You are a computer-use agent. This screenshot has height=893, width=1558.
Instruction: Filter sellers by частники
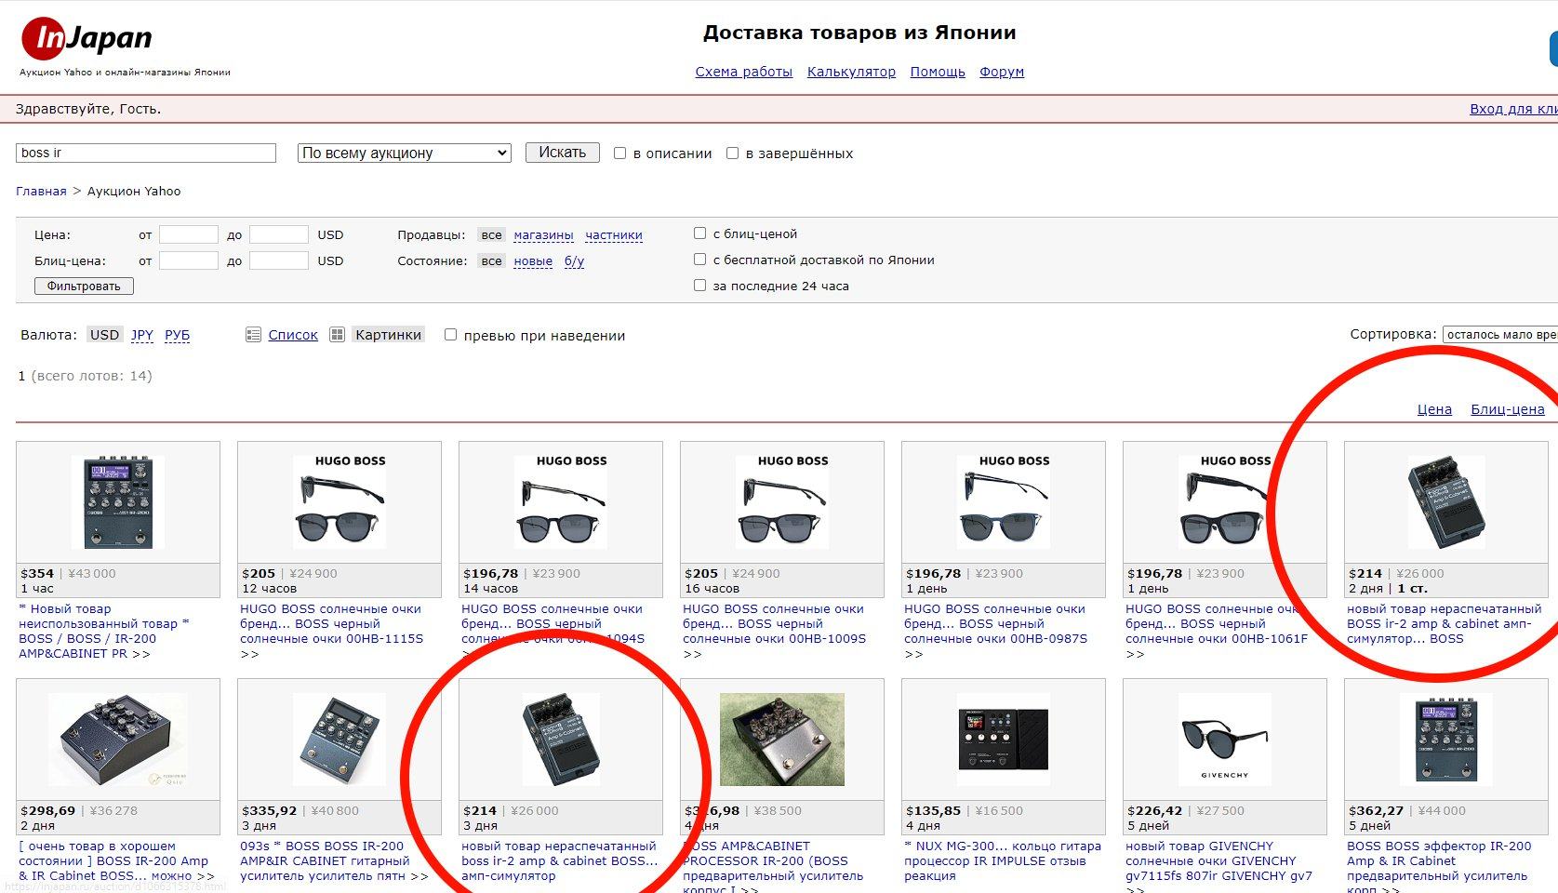tap(614, 235)
